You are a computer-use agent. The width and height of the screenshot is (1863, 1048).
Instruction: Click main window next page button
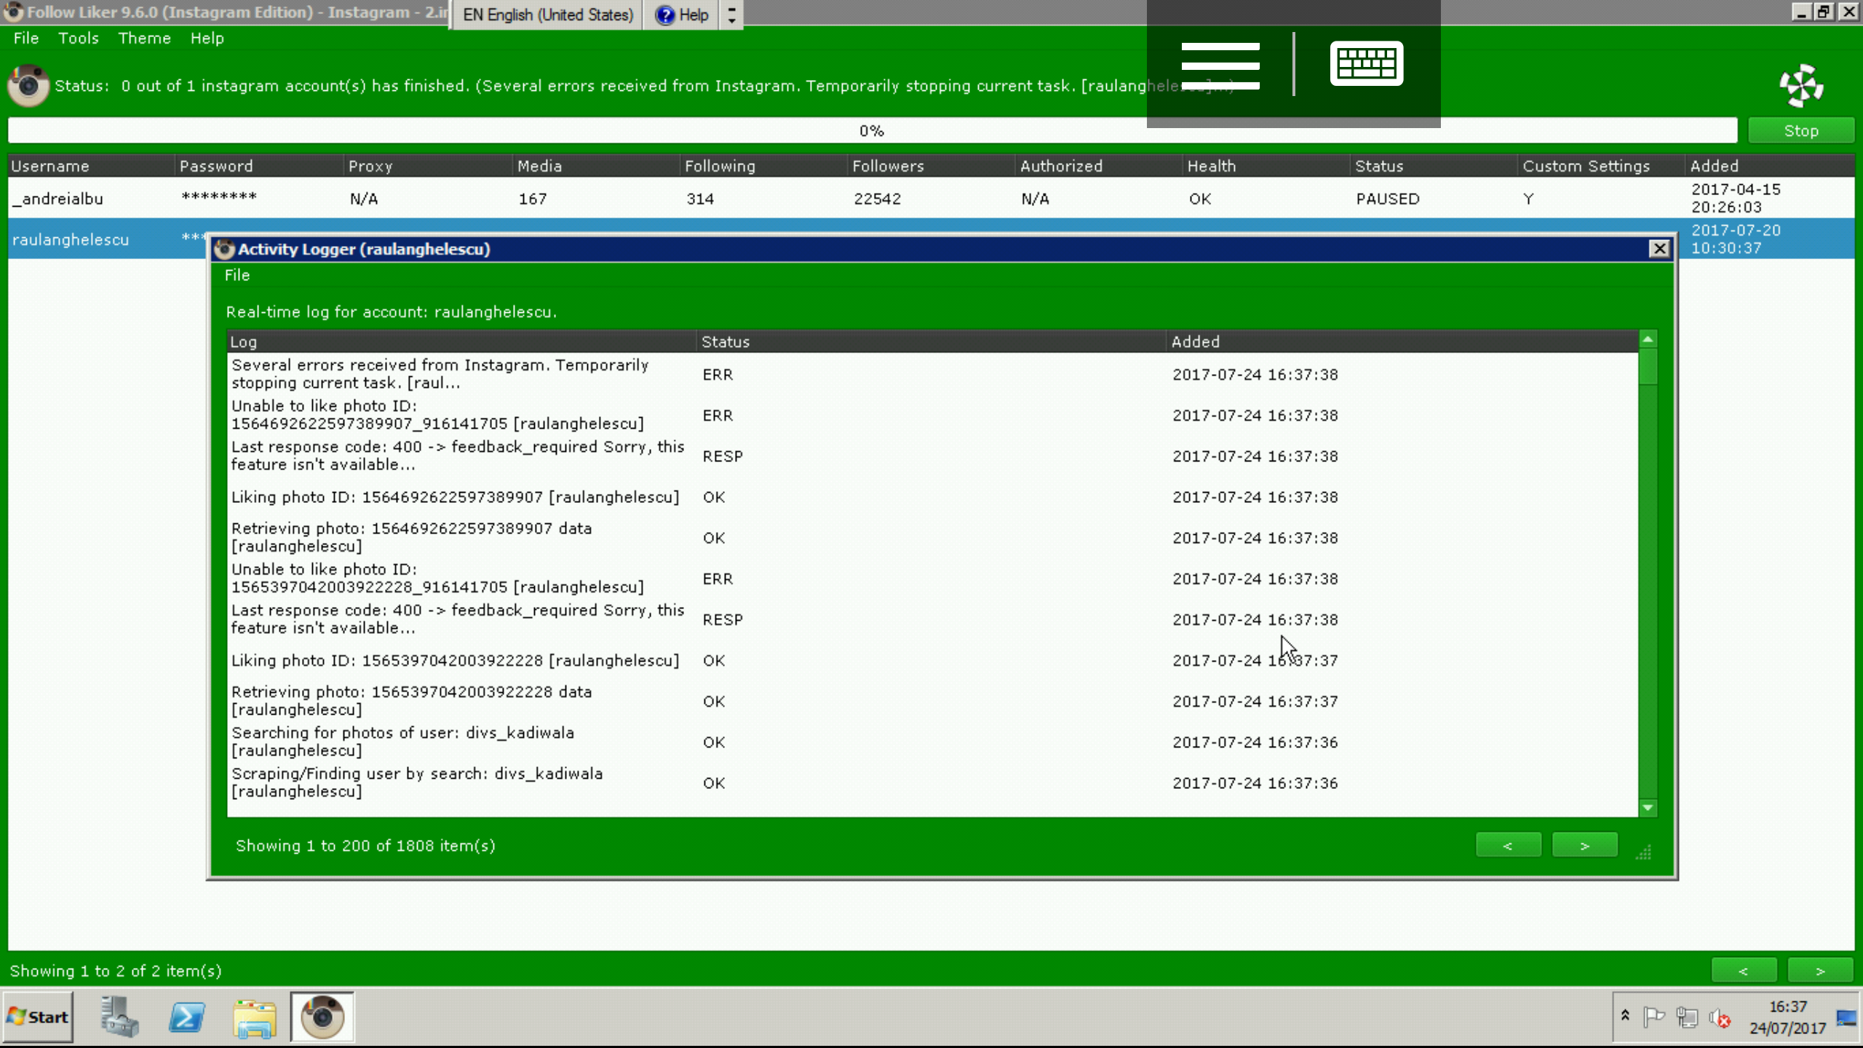coord(1820,971)
